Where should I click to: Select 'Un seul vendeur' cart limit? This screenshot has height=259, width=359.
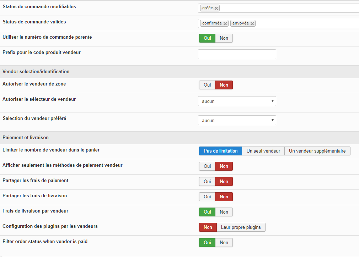263,151
